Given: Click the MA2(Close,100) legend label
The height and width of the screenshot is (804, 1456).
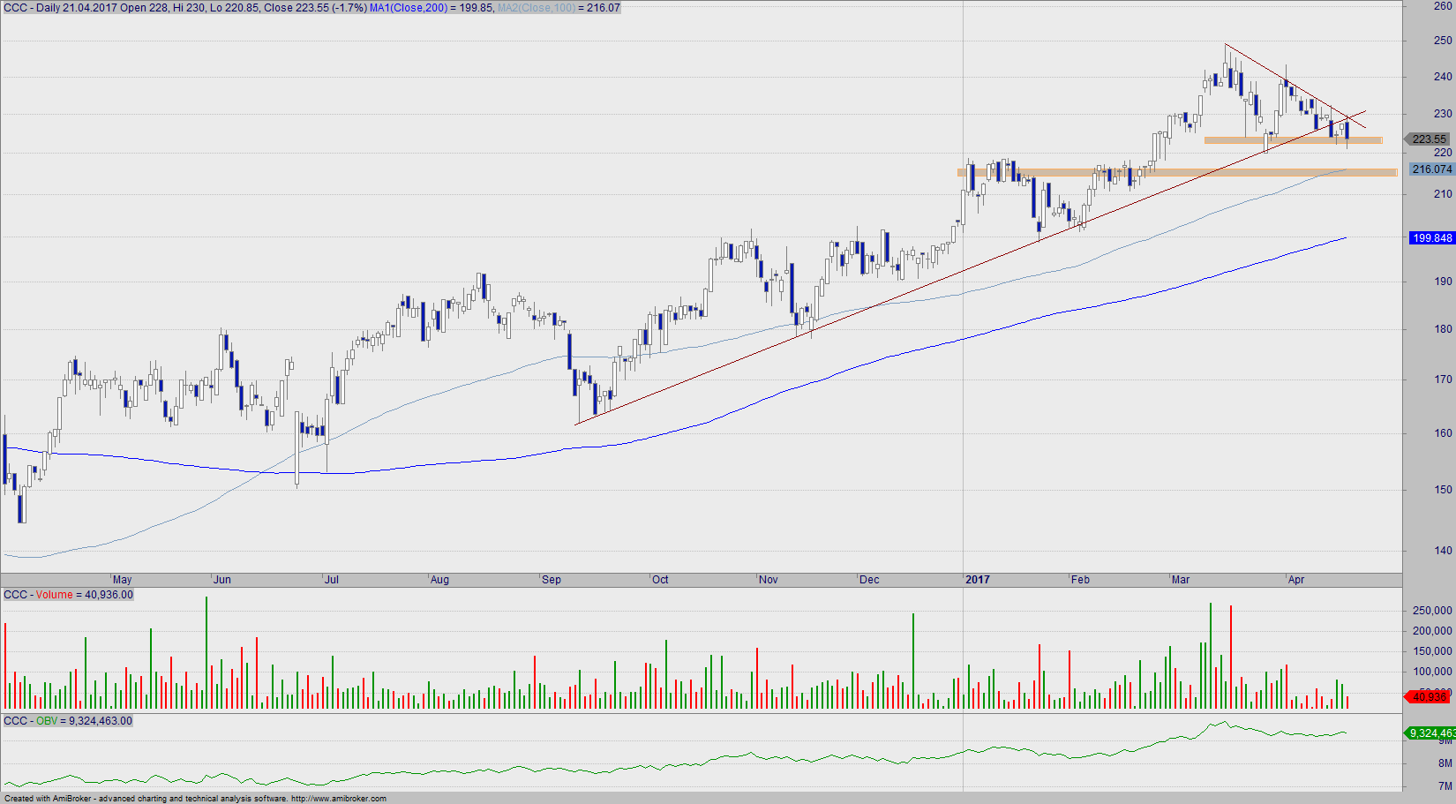Looking at the screenshot, I should 537,8.
